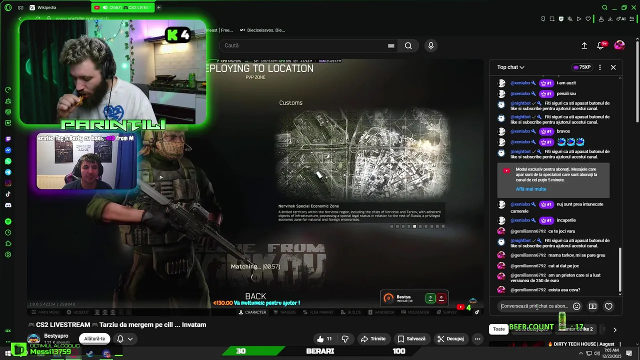640x360 pixels.
Task: Open Telegram in the sidebar
Action: (x=8, y=172)
